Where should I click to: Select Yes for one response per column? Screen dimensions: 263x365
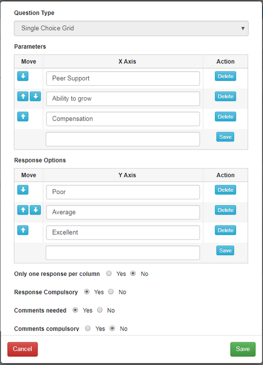[109, 274]
